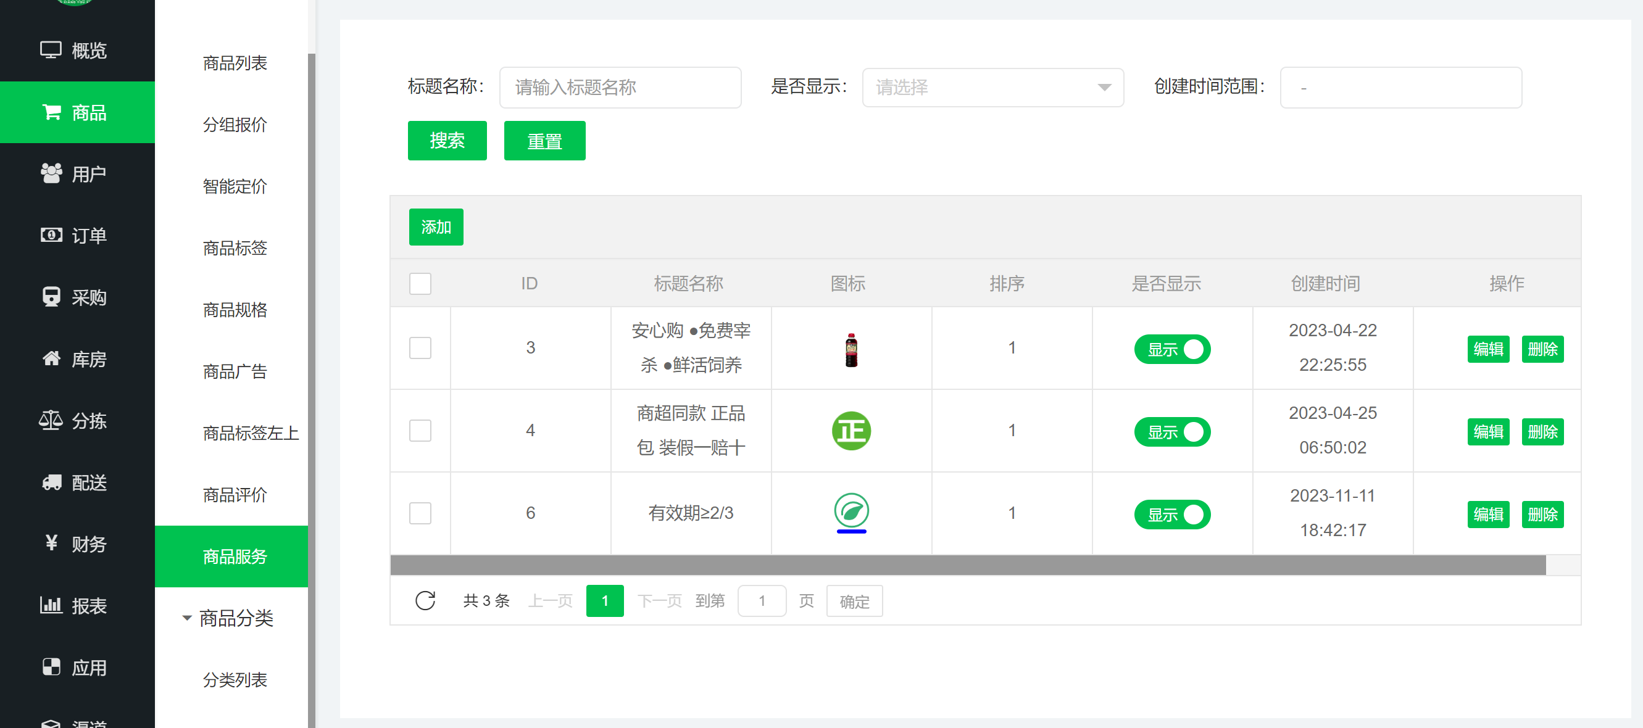Open the 商品标签 submenu item

tap(235, 248)
